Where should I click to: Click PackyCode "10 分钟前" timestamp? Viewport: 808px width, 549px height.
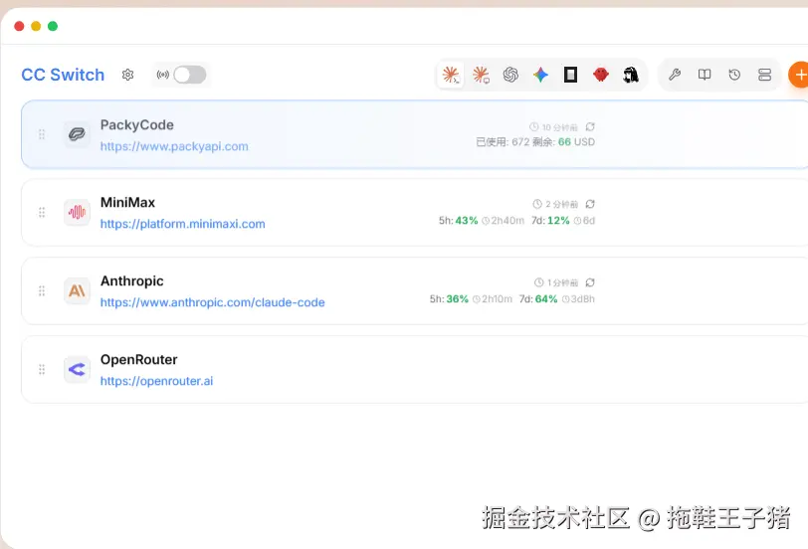tap(559, 127)
